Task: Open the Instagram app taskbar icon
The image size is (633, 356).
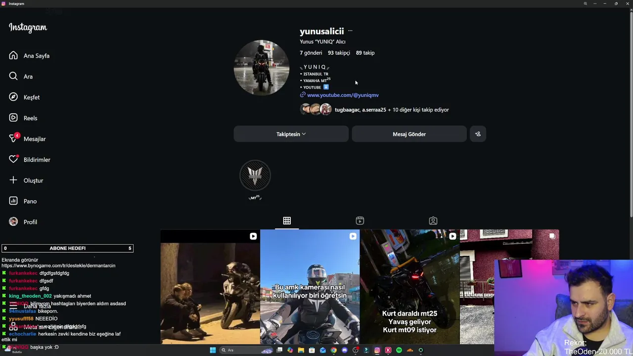Action: pos(377,350)
